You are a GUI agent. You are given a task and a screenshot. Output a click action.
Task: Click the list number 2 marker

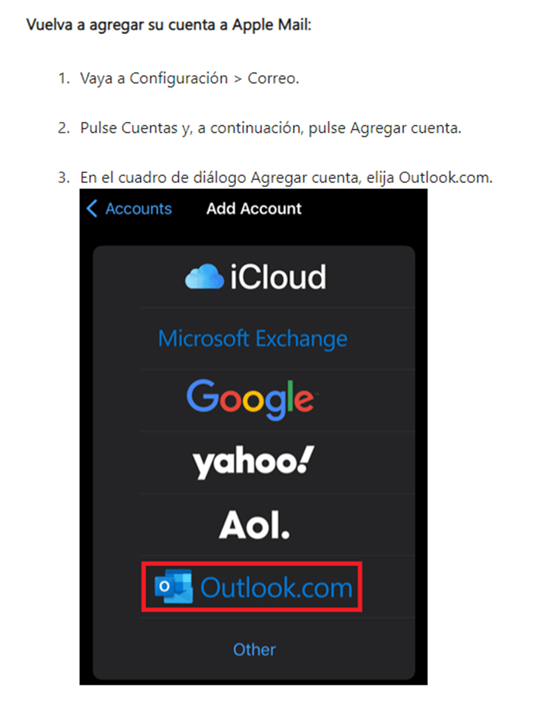coord(64,128)
